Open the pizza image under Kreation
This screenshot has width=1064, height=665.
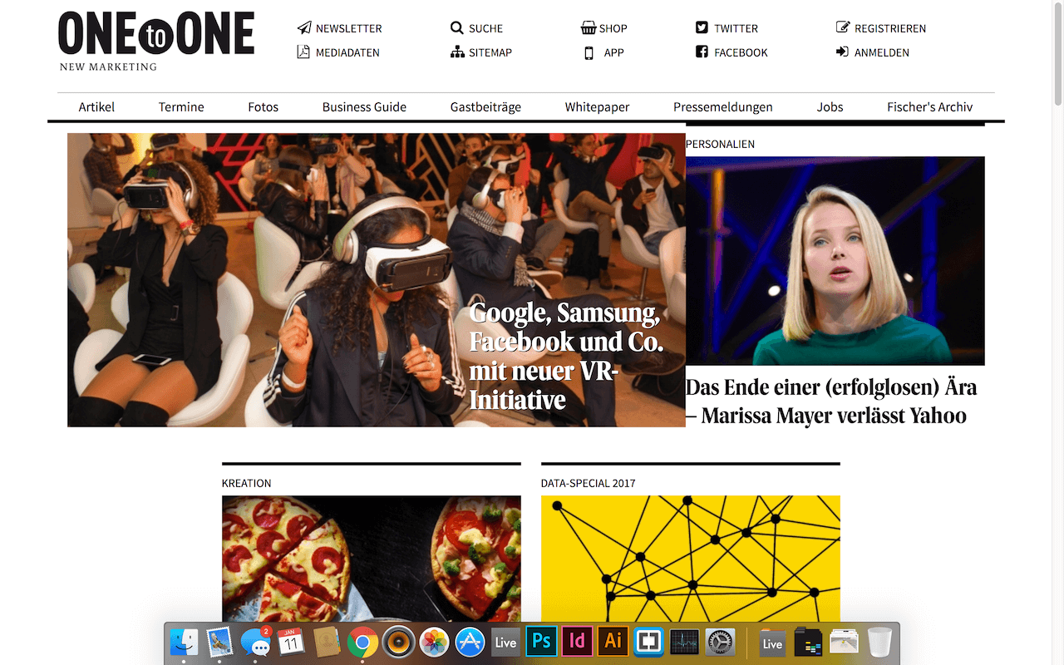point(372,559)
